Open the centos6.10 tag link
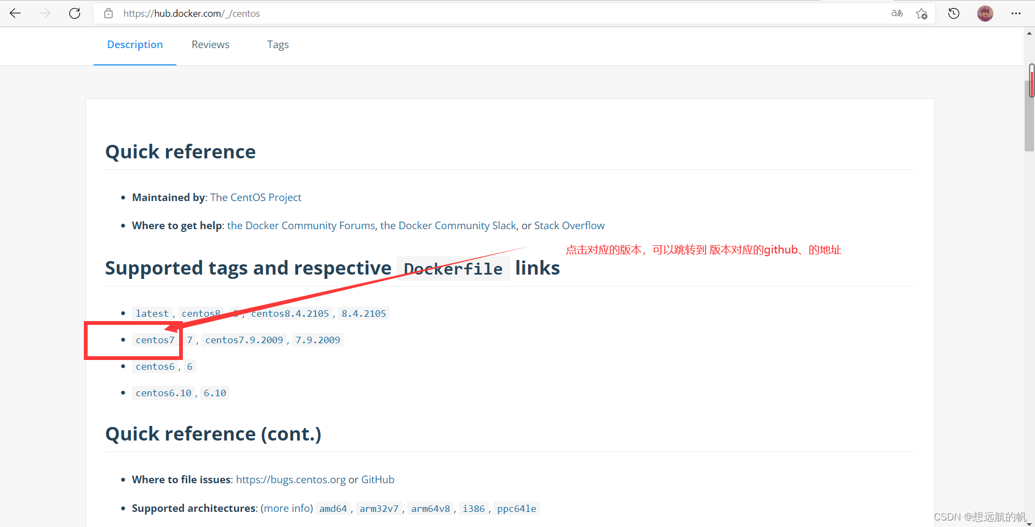1035x527 pixels. [x=163, y=393]
